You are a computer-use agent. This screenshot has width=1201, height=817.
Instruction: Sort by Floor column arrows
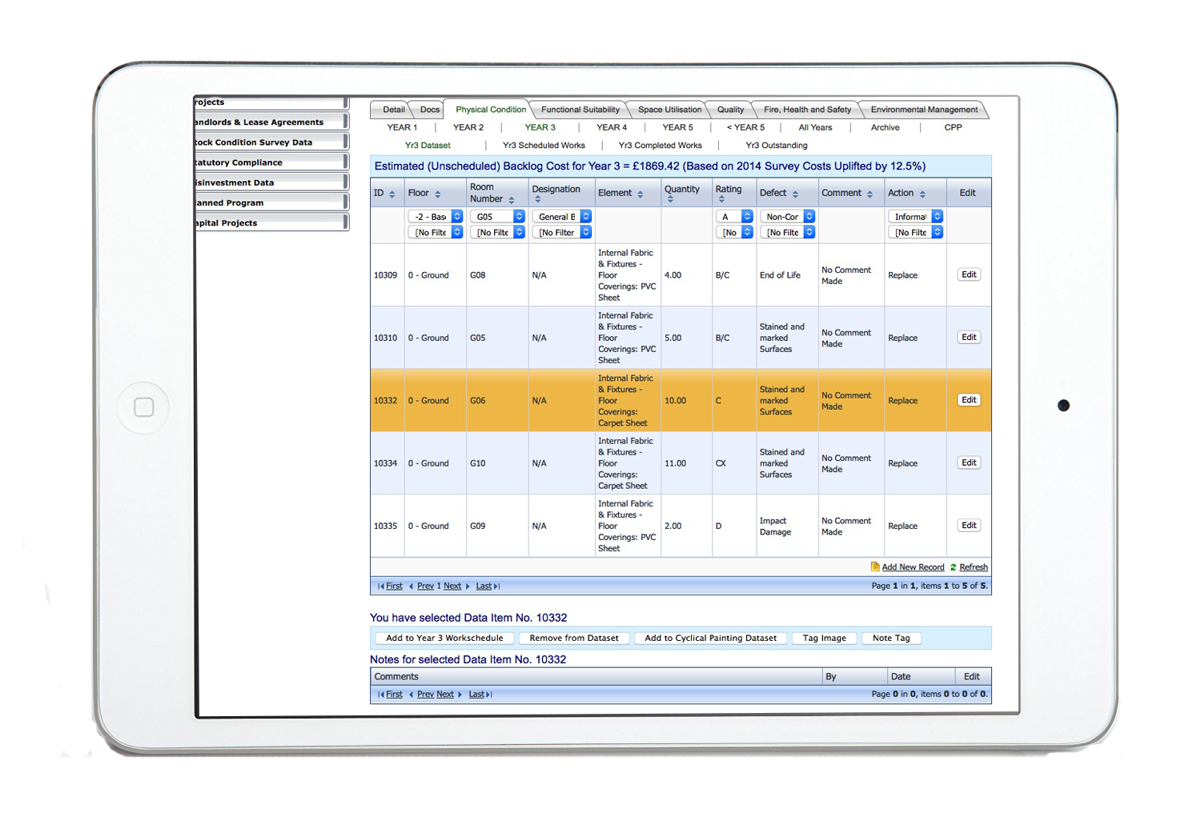tap(438, 194)
